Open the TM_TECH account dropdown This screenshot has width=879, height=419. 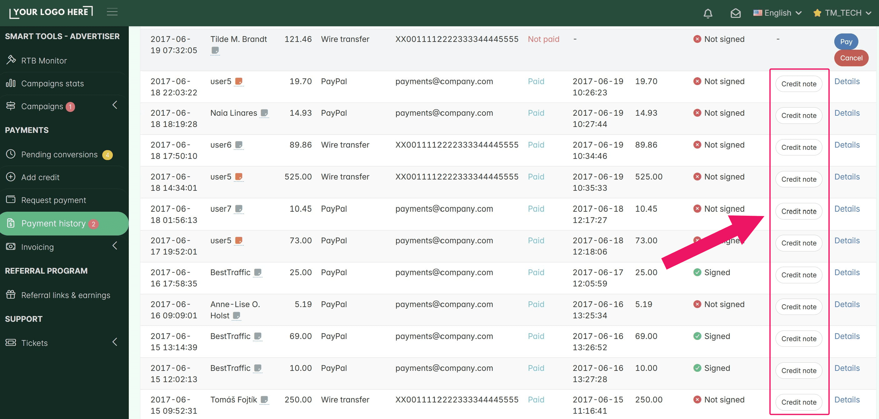(842, 13)
